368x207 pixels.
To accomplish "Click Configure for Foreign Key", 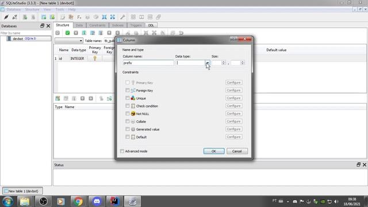I will click(234, 90).
